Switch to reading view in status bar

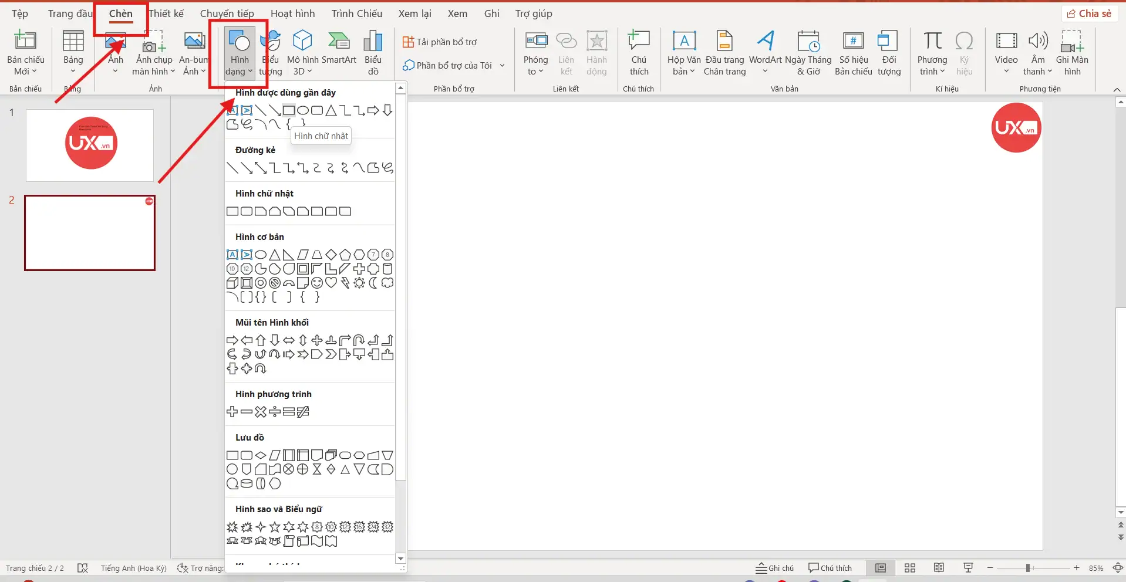click(939, 568)
